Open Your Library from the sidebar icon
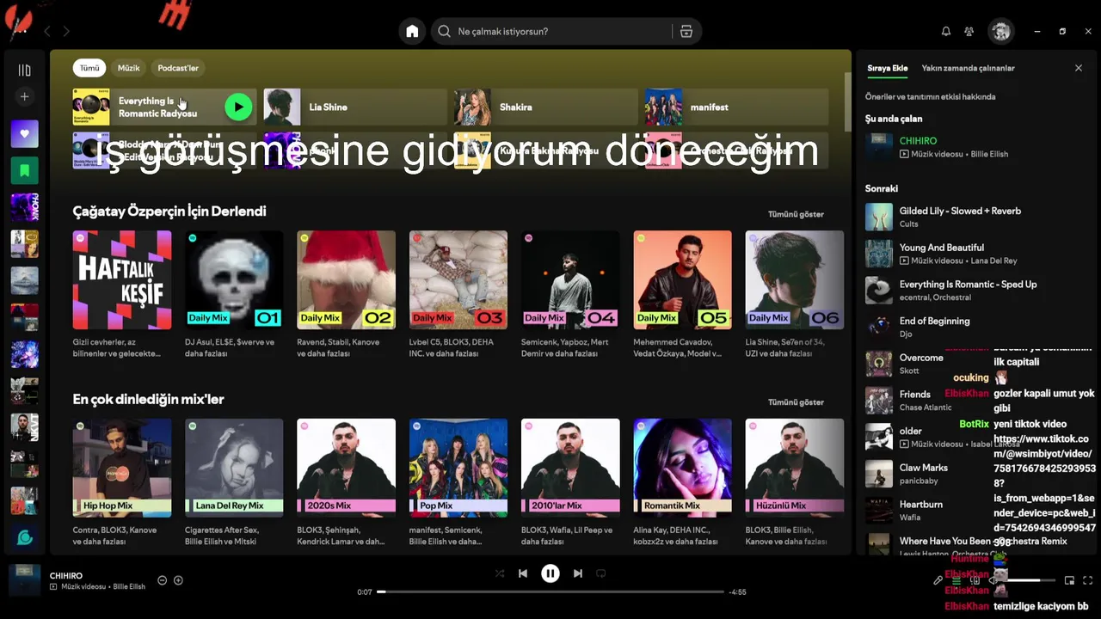Viewport: 1101px width, 619px height. click(24, 70)
